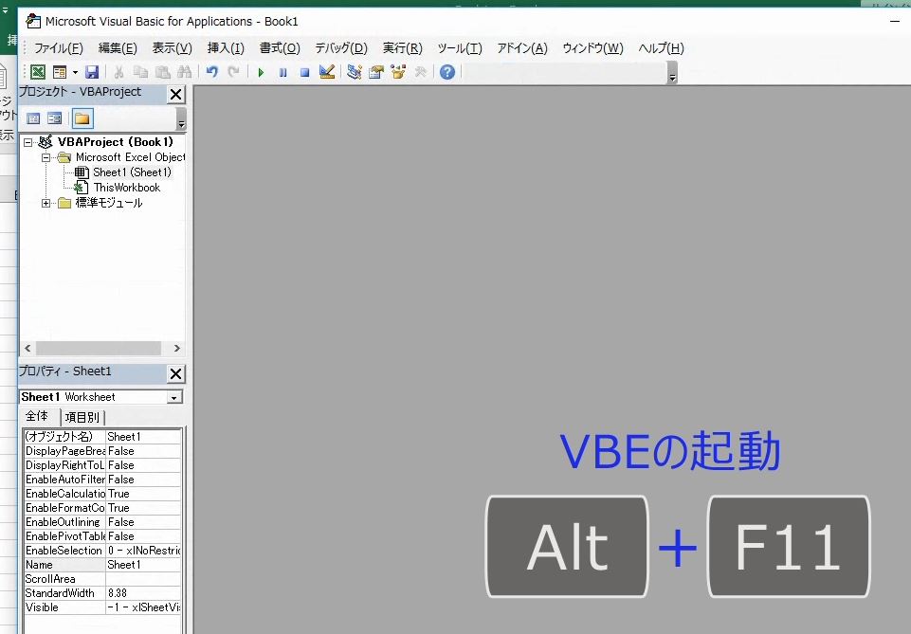
Task: Open the 編集(E) menu
Action: (118, 48)
